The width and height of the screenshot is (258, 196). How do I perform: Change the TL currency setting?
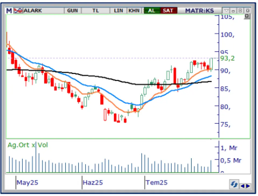click(96, 11)
